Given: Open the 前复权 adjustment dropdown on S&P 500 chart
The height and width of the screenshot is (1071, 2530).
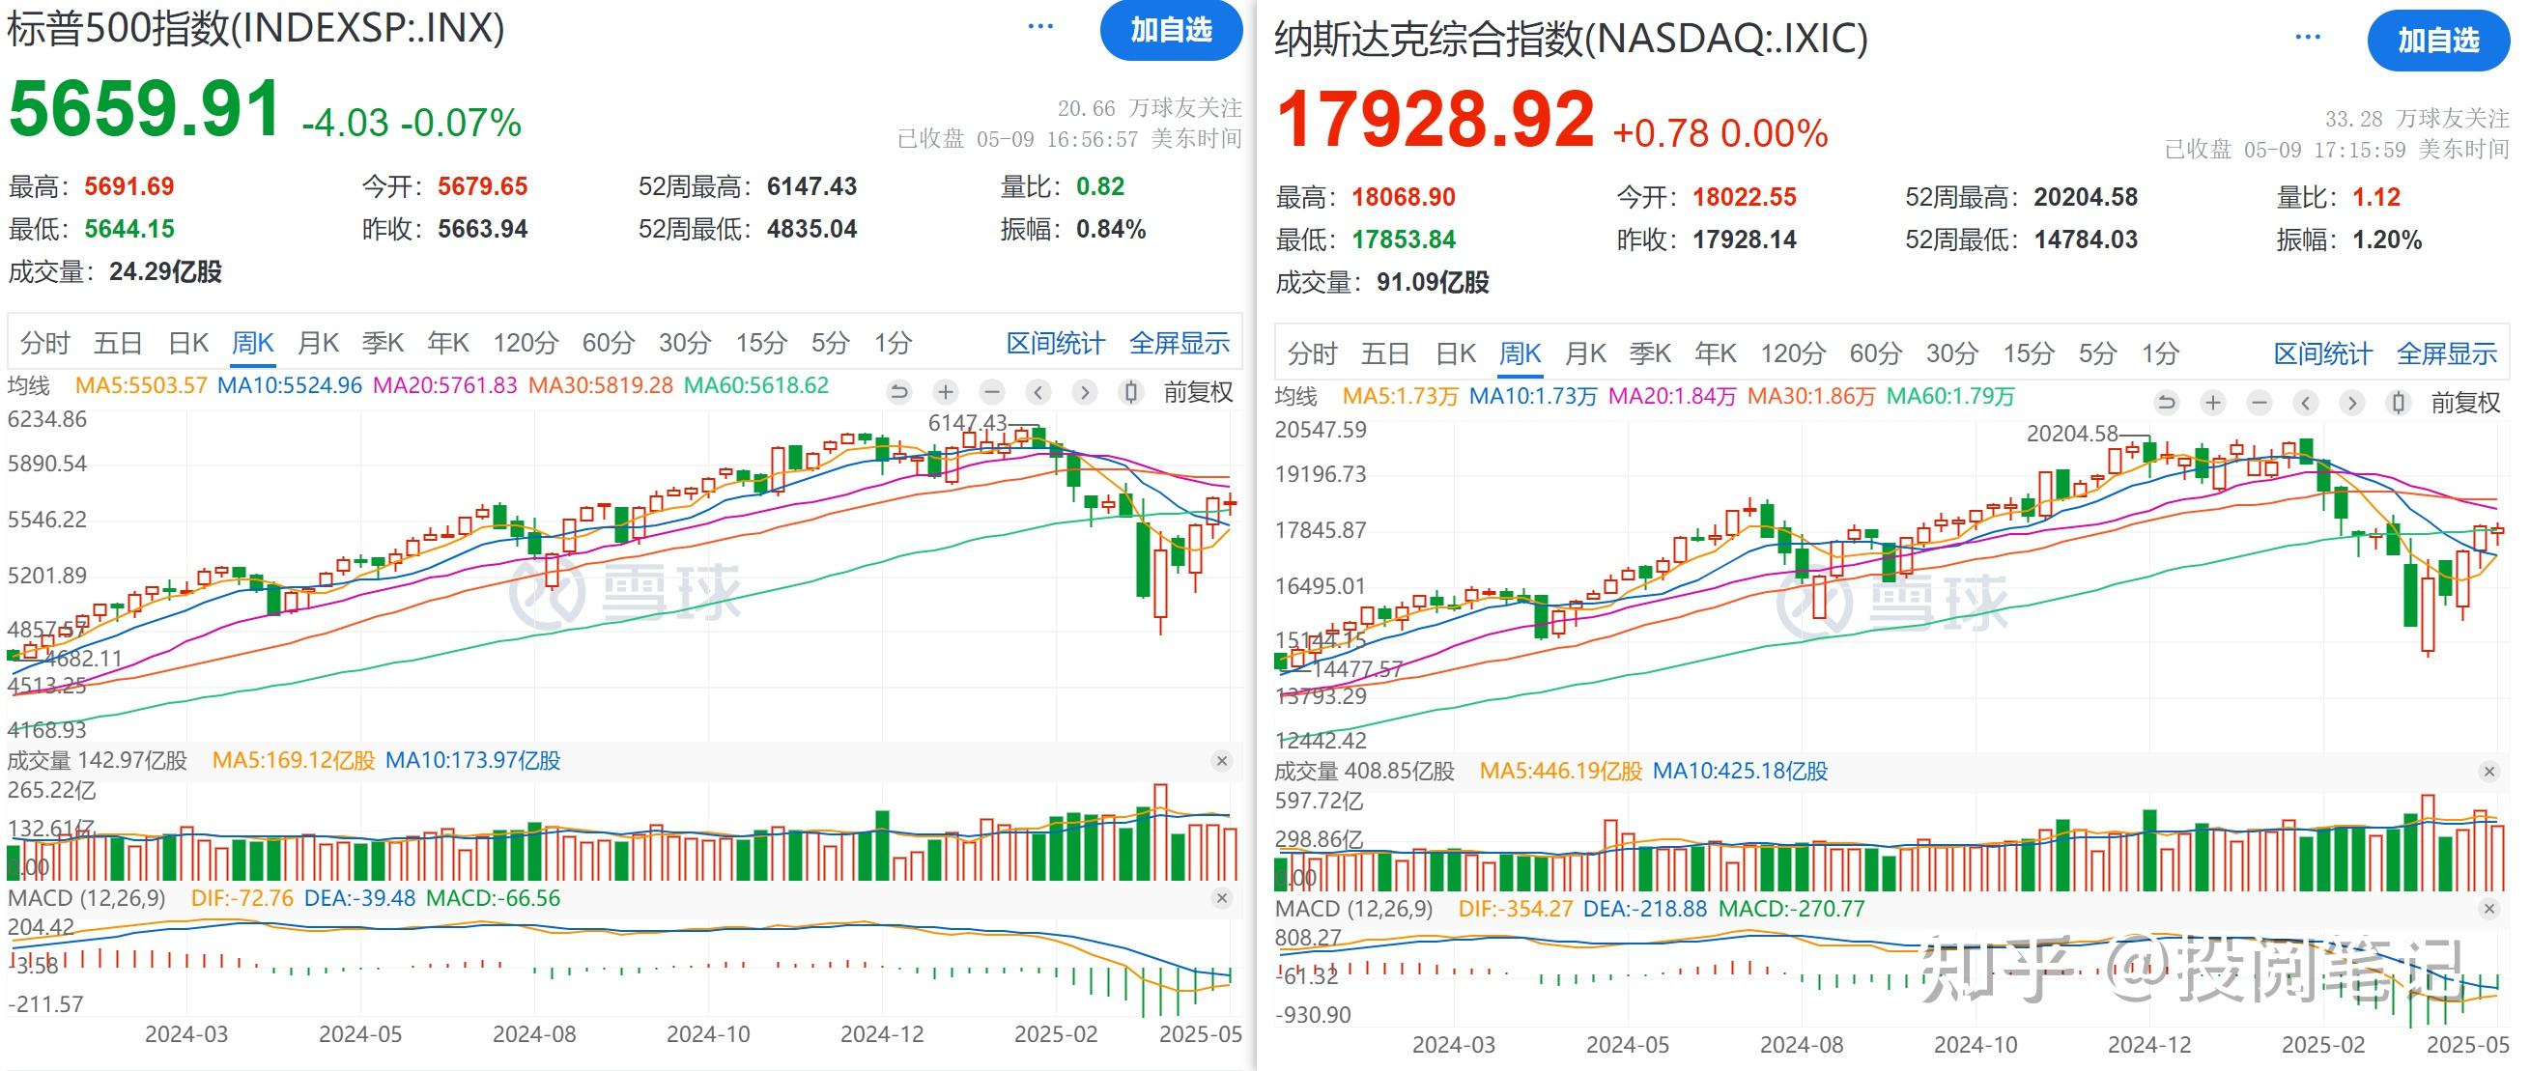Looking at the screenshot, I should click(x=1194, y=392).
